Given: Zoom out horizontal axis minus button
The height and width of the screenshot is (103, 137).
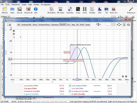Looking at the screenshot, I should pos(123,76).
